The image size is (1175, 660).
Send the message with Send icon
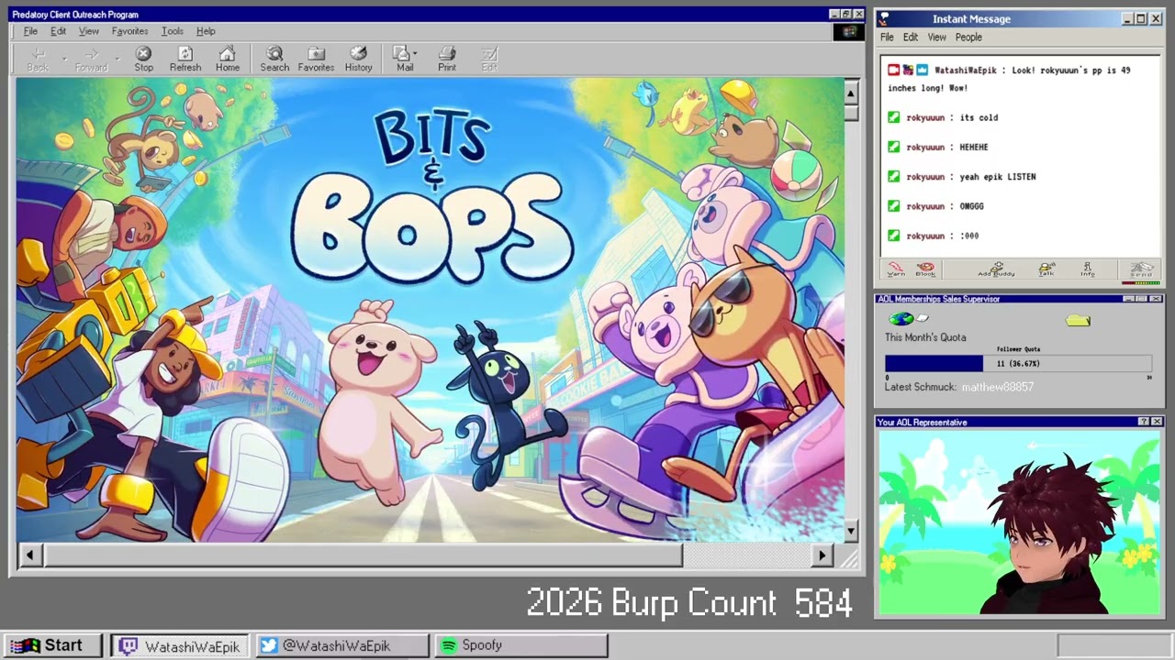coord(1141,269)
